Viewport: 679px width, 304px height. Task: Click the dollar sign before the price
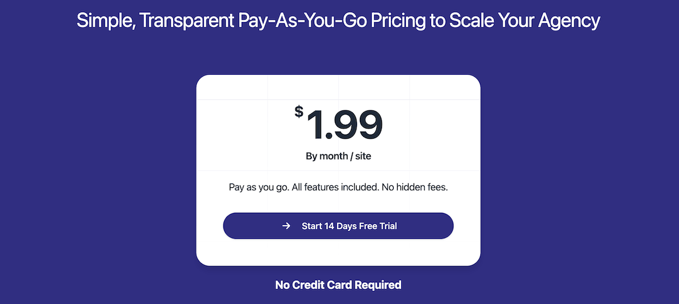[299, 112]
